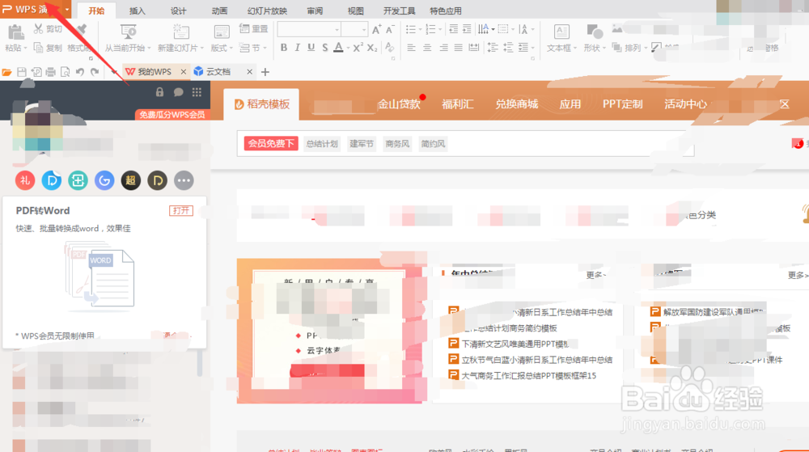Click the Start From Current slide icon
The height and width of the screenshot is (452, 809).
(x=128, y=32)
